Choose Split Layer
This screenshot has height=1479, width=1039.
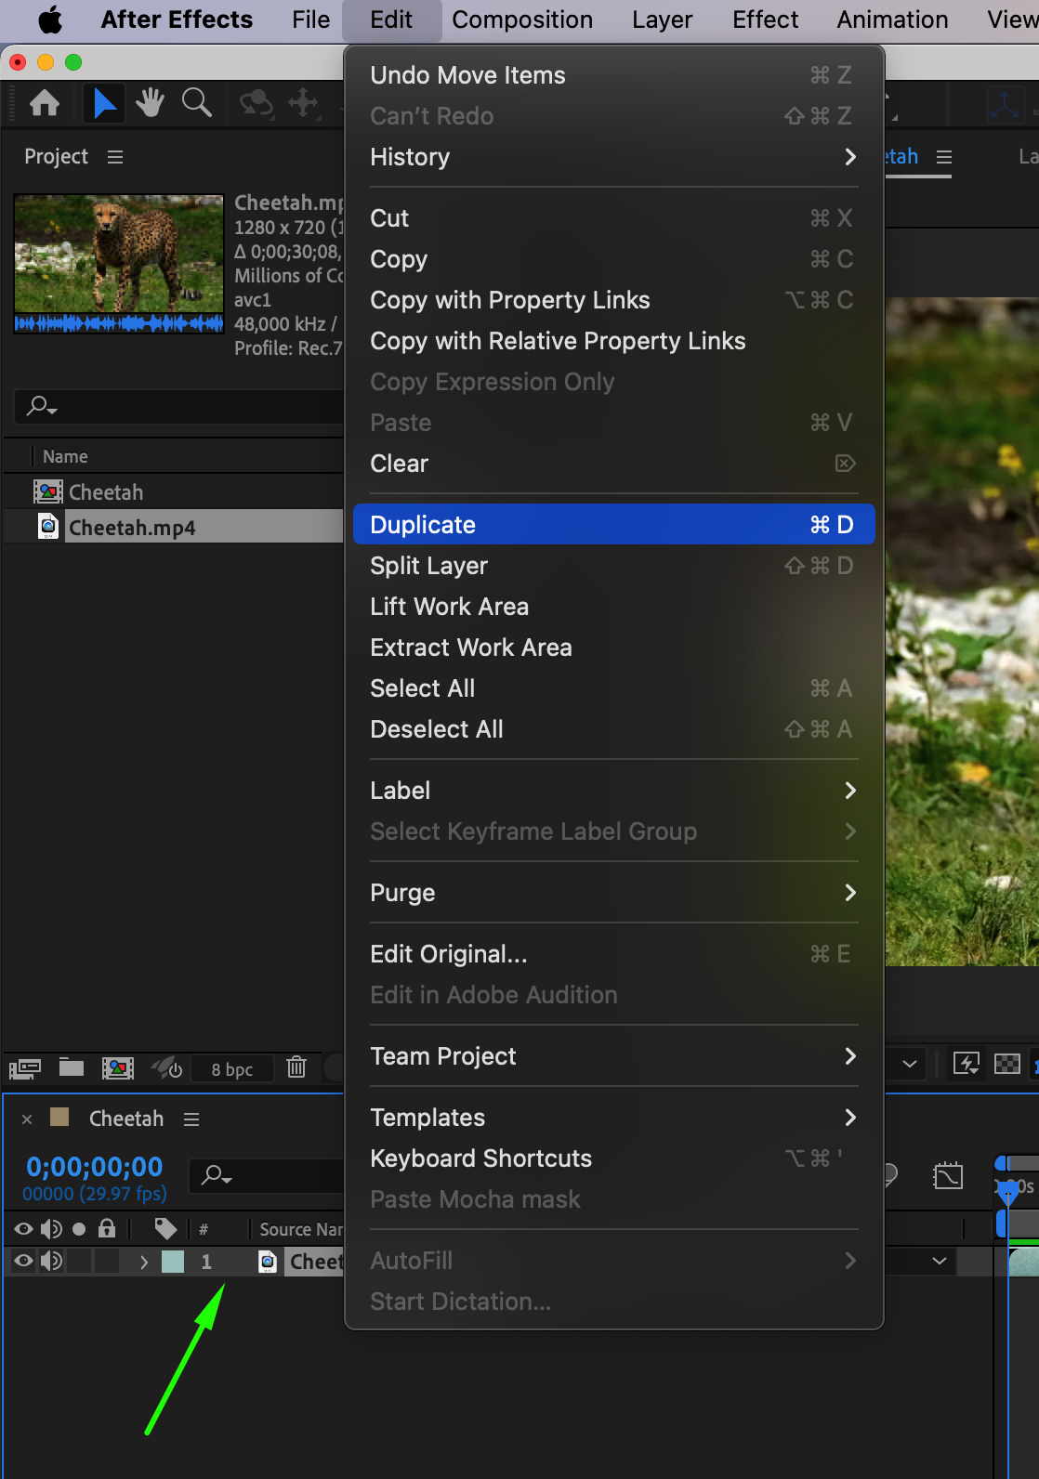[613, 566]
